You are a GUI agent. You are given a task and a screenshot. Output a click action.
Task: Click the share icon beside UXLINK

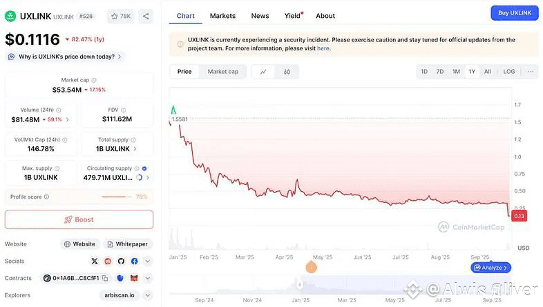click(x=146, y=17)
